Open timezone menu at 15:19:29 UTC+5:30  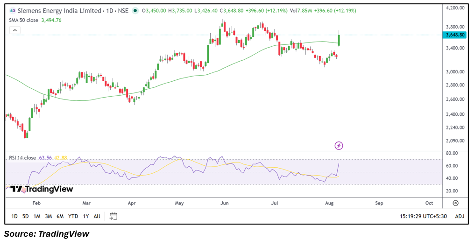[423, 216]
